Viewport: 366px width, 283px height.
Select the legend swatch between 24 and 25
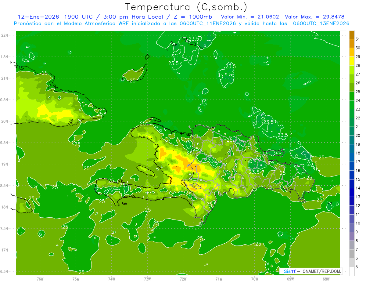(352, 96)
